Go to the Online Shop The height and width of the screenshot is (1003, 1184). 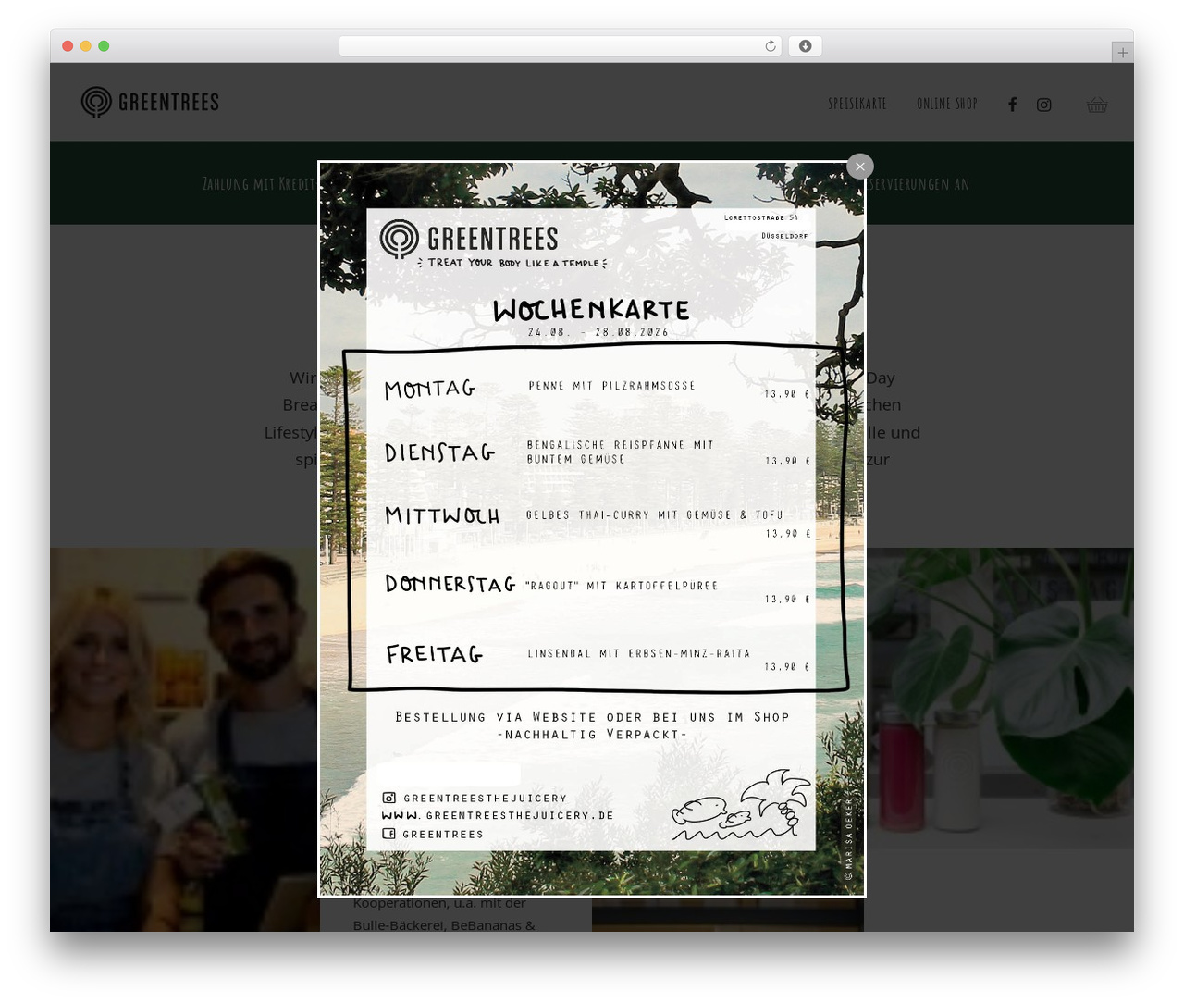[947, 104]
